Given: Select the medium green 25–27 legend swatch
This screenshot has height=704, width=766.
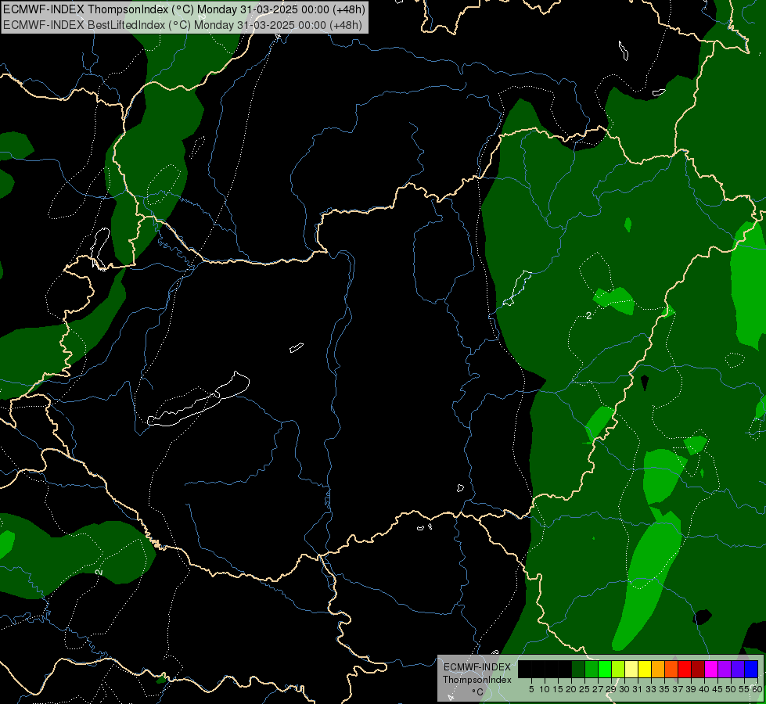Looking at the screenshot, I should tap(592, 670).
